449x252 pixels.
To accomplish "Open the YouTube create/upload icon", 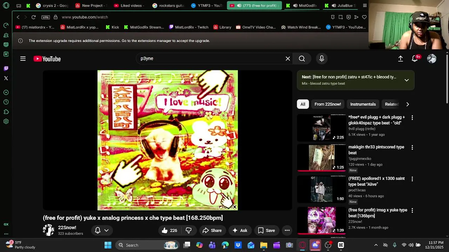I will coord(400,59).
